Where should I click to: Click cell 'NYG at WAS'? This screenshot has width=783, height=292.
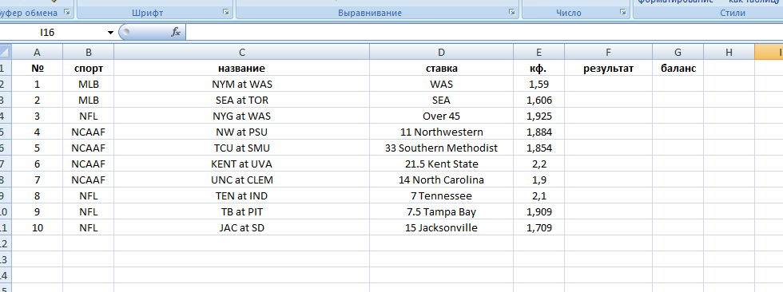coord(241,116)
